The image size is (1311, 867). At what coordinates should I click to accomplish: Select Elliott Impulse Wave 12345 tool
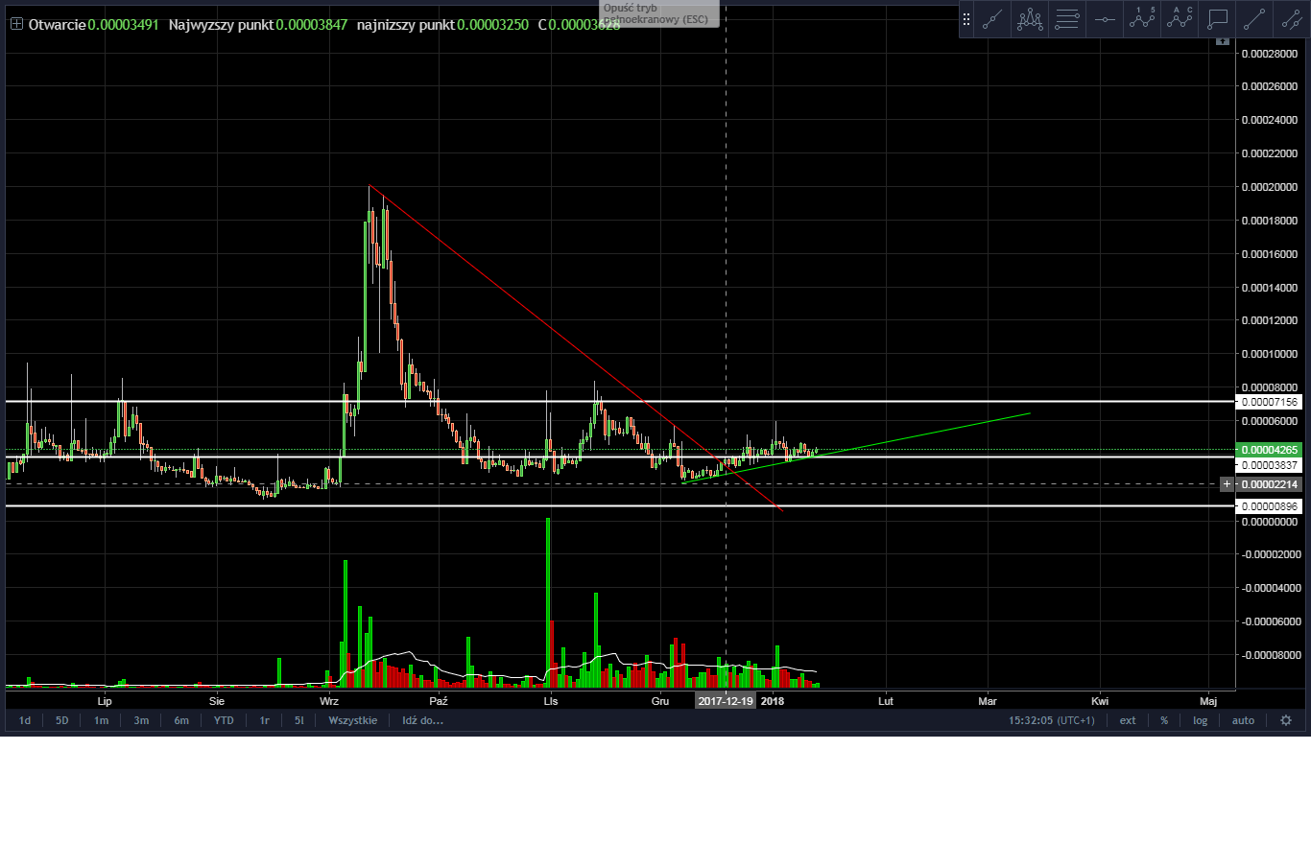1142,19
